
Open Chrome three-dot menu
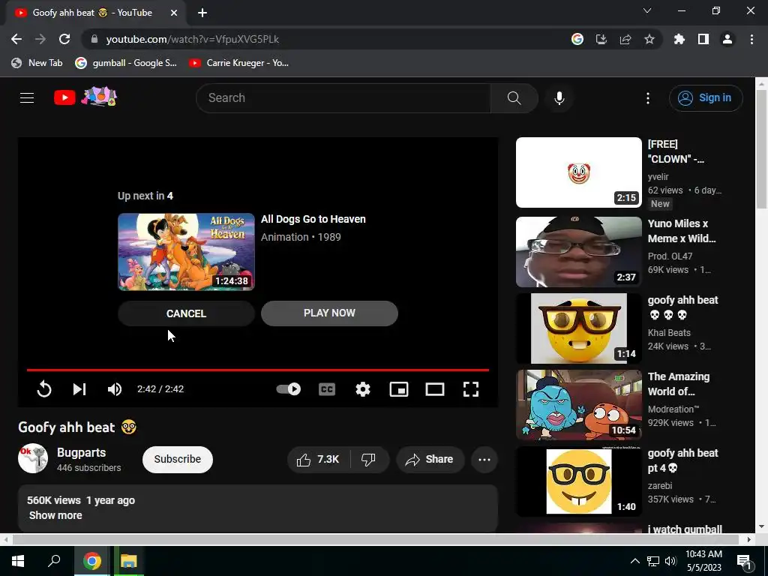751,39
